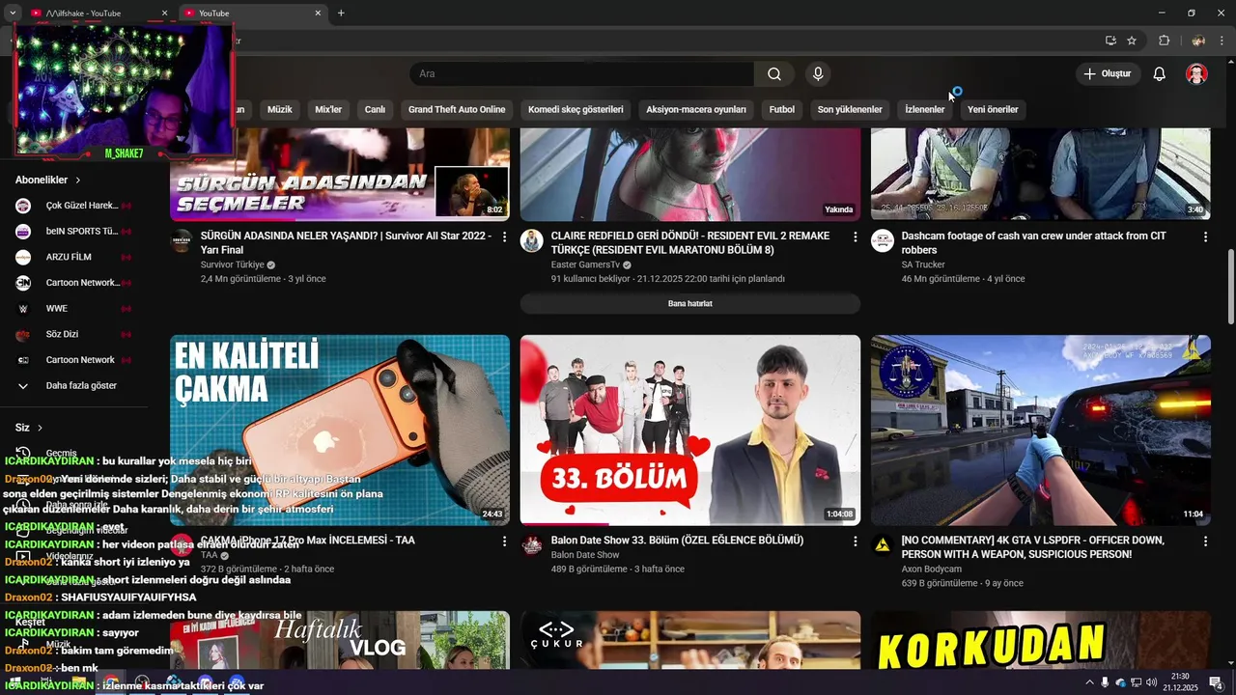The height and width of the screenshot is (695, 1236).
Task: Select Komedi skeç gösterileri chip
Action: 576,110
